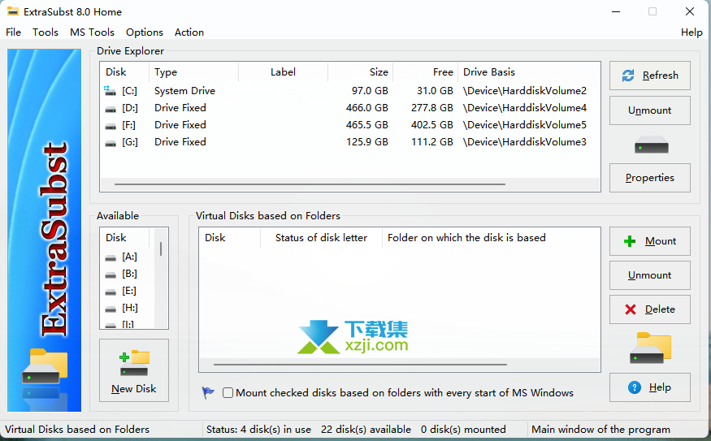Click Disk header in Available list
This screenshot has height=441, width=711.
124,238
